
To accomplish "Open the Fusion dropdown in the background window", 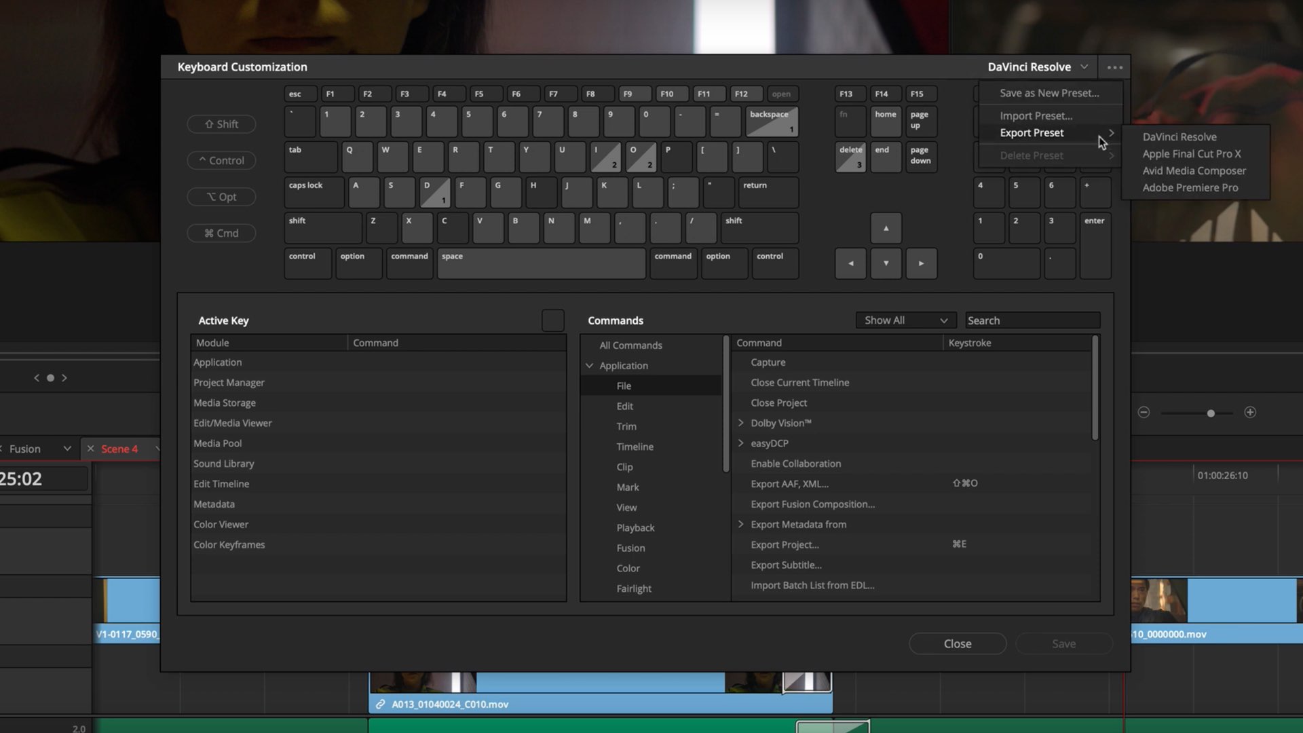I will [67, 449].
